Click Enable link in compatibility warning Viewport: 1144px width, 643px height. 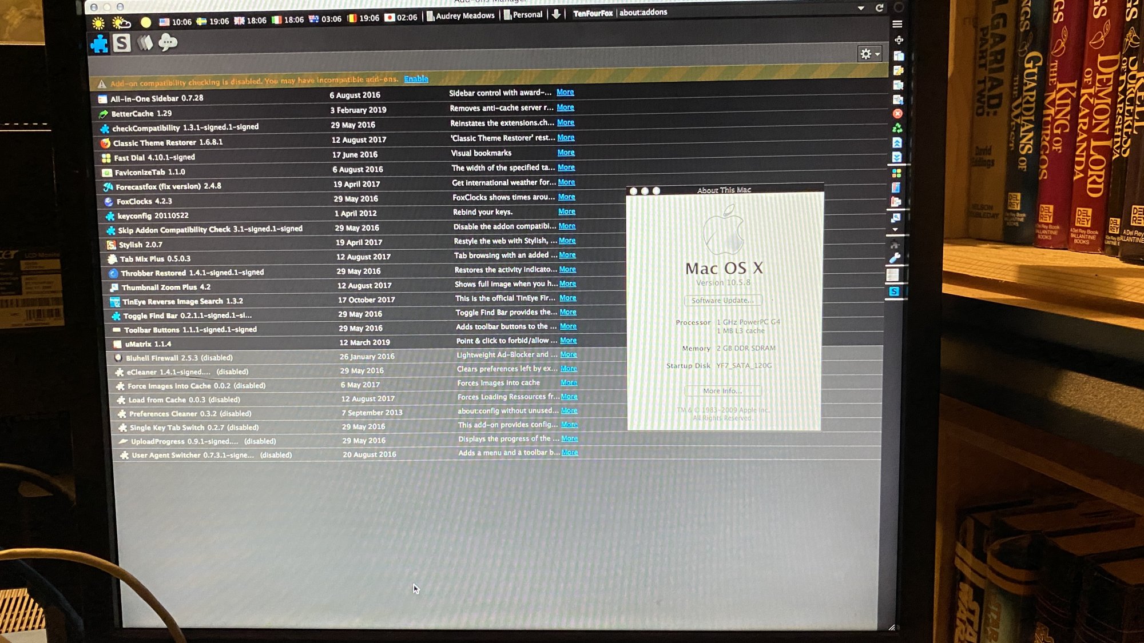pyautogui.click(x=416, y=79)
